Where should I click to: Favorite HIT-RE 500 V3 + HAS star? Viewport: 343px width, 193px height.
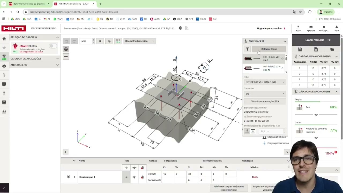(x=282, y=59)
